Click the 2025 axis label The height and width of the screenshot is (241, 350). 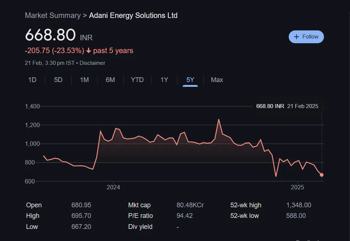[x=297, y=187]
